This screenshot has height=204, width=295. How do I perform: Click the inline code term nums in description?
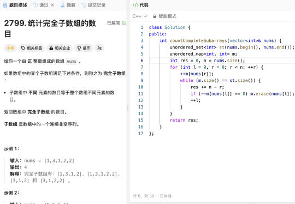tap(72, 61)
